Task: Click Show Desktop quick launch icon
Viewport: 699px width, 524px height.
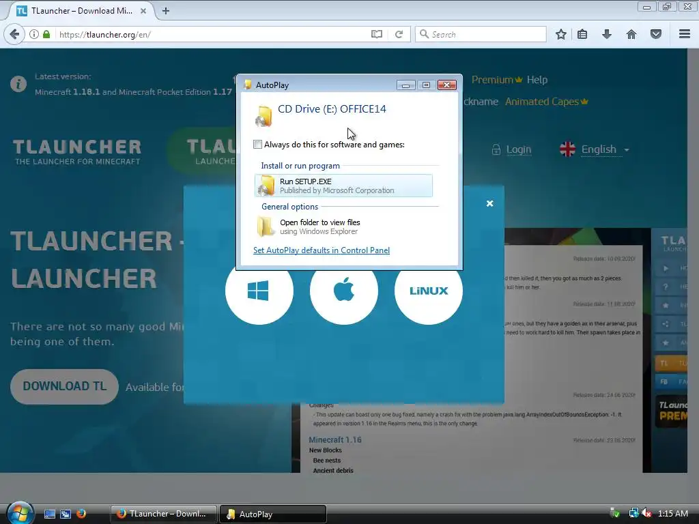Action: [x=49, y=514]
